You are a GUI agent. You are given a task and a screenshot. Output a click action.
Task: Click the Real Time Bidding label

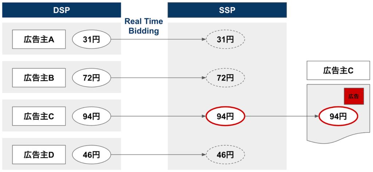[x=144, y=26]
